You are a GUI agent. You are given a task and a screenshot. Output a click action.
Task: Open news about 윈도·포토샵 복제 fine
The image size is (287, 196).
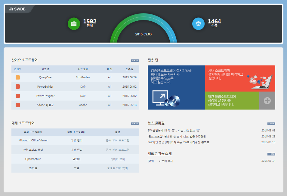tap(177, 137)
